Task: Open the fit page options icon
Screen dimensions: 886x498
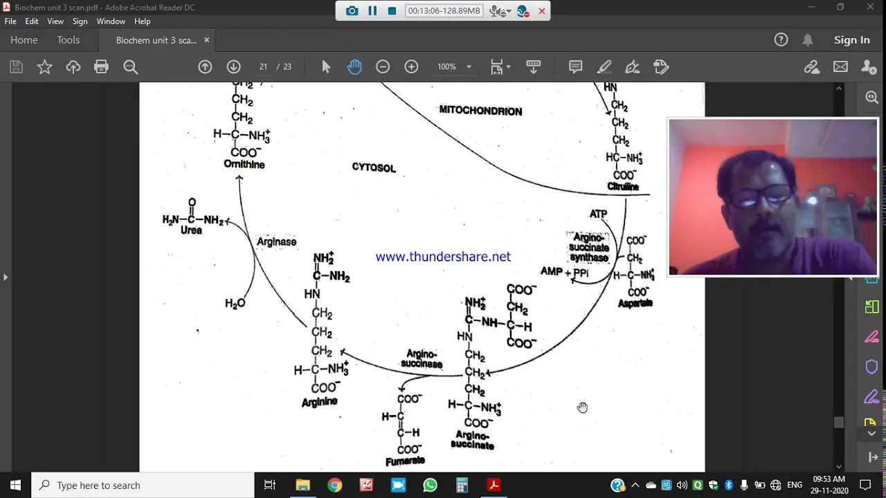Action: click(x=497, y=67)
